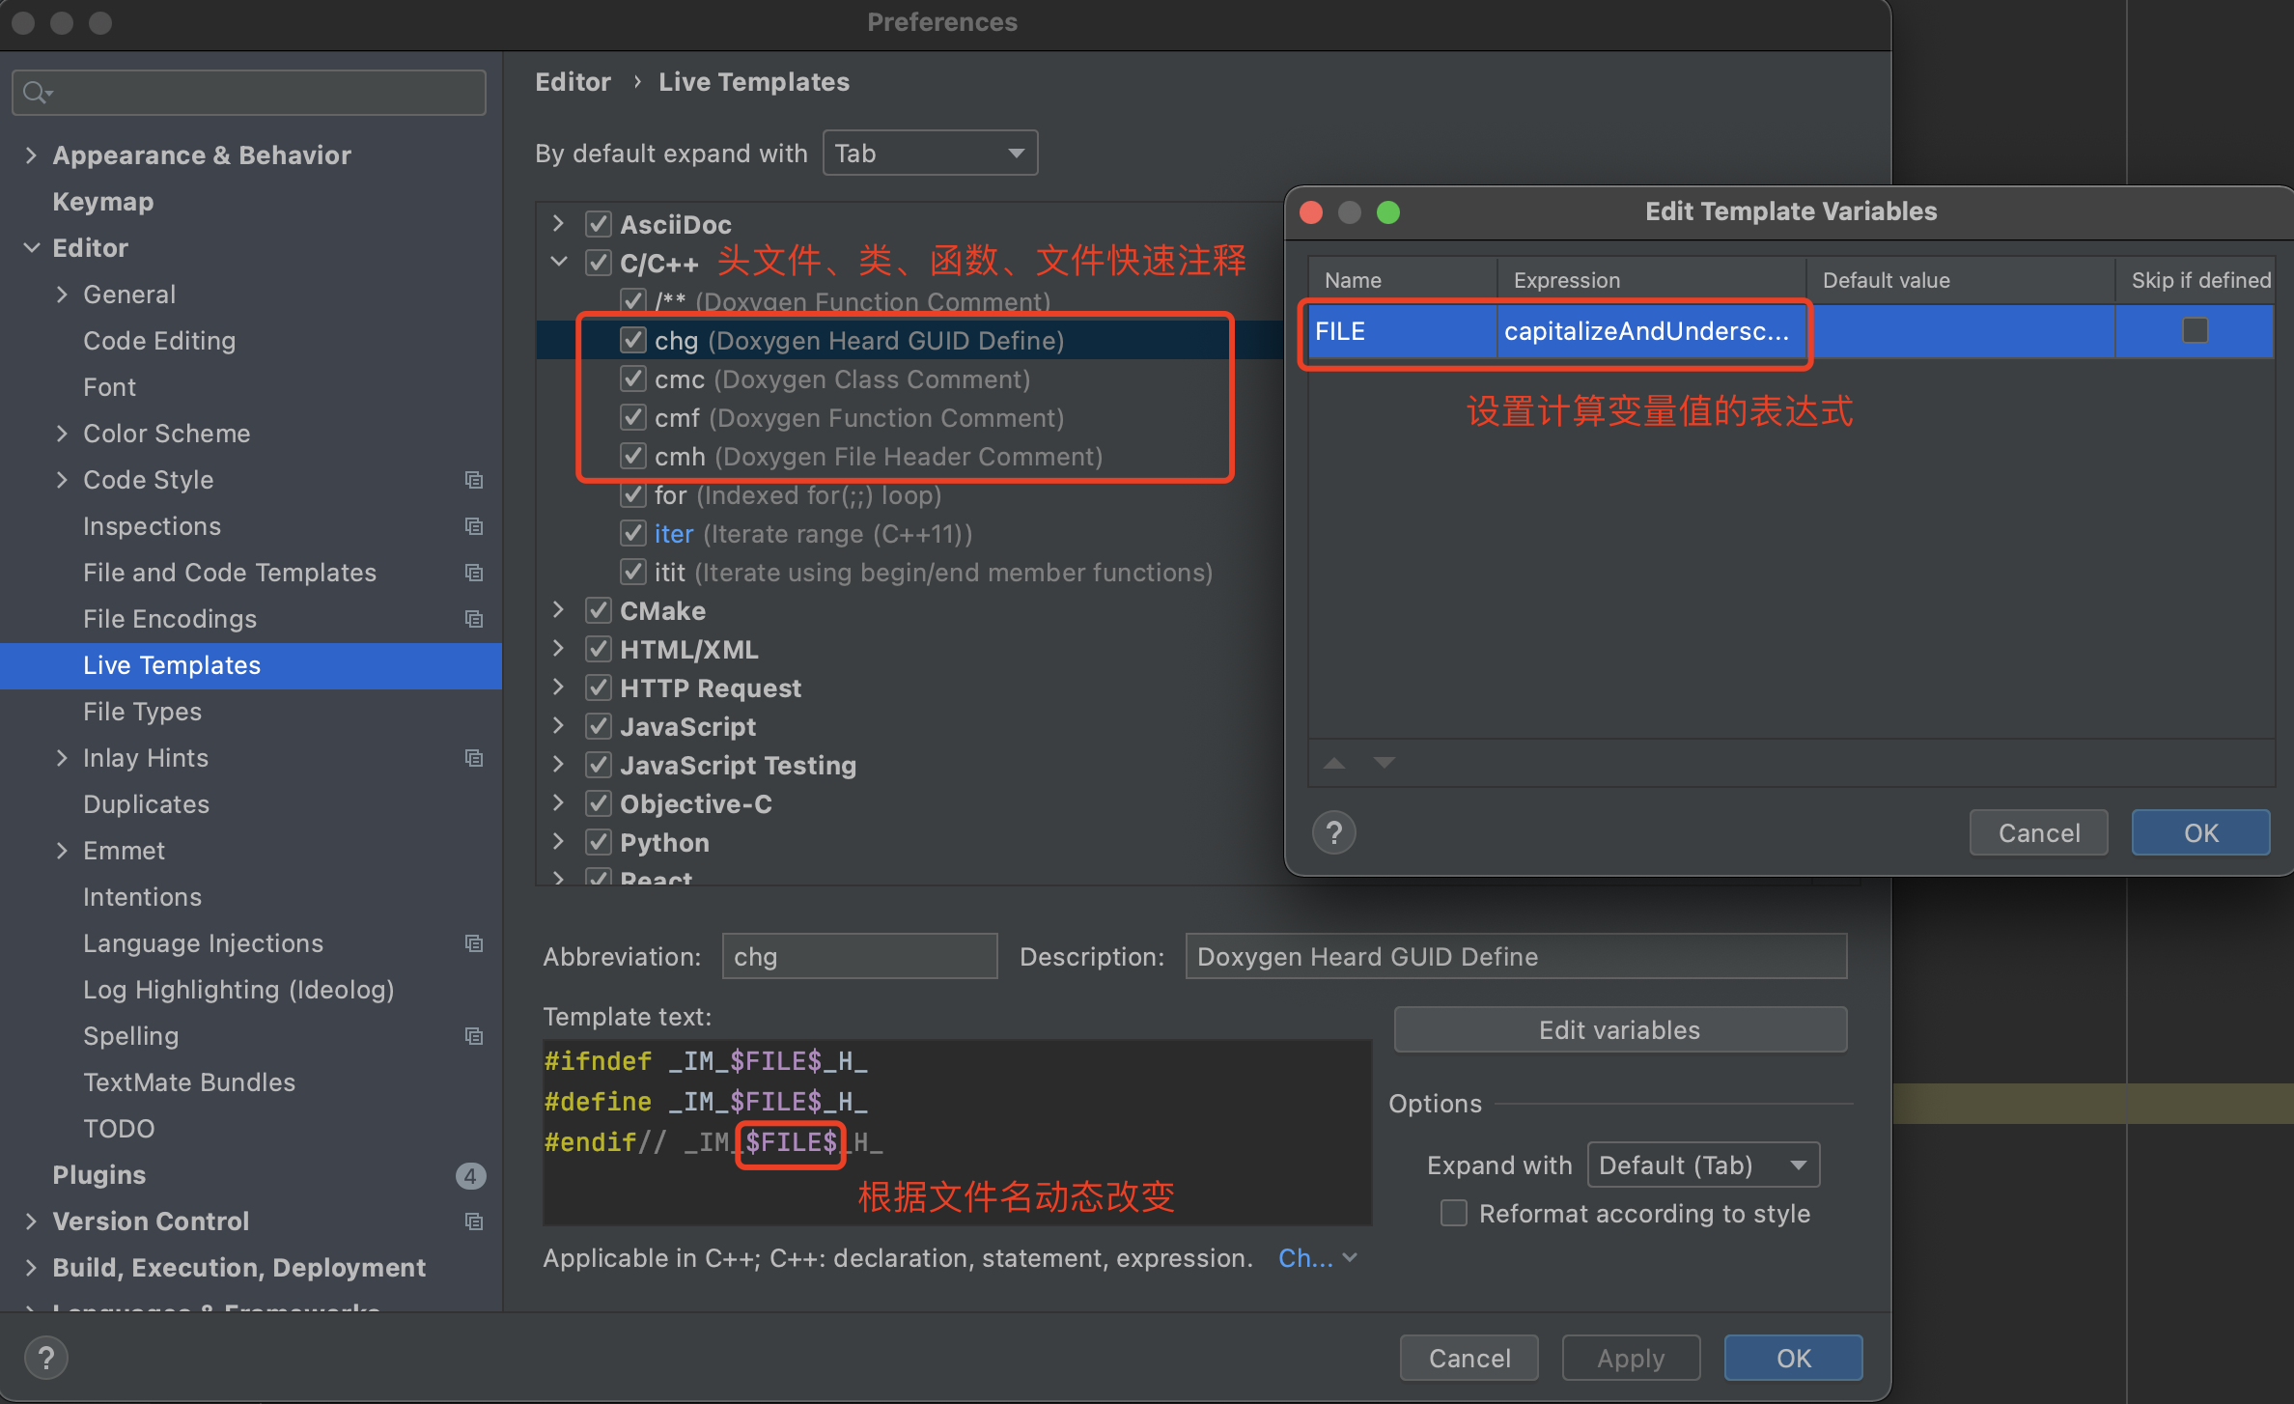Edit the FILE variable expression cell
The height and width of the screenshot is (1404, 2294).
pyautogui.click(x=1651, y=331)
